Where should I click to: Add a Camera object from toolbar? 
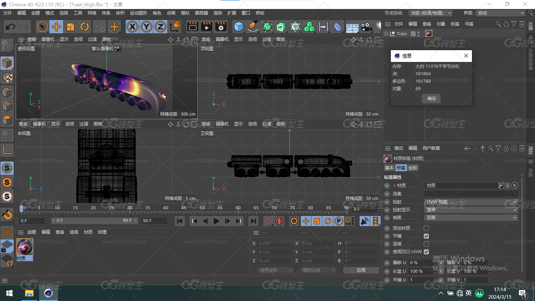[366, 27]
